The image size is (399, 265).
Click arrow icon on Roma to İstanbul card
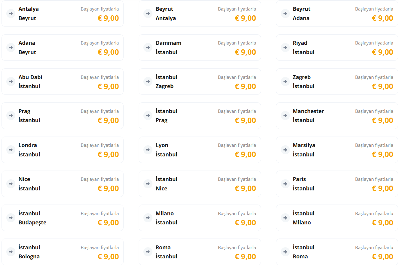pos(148,252)
